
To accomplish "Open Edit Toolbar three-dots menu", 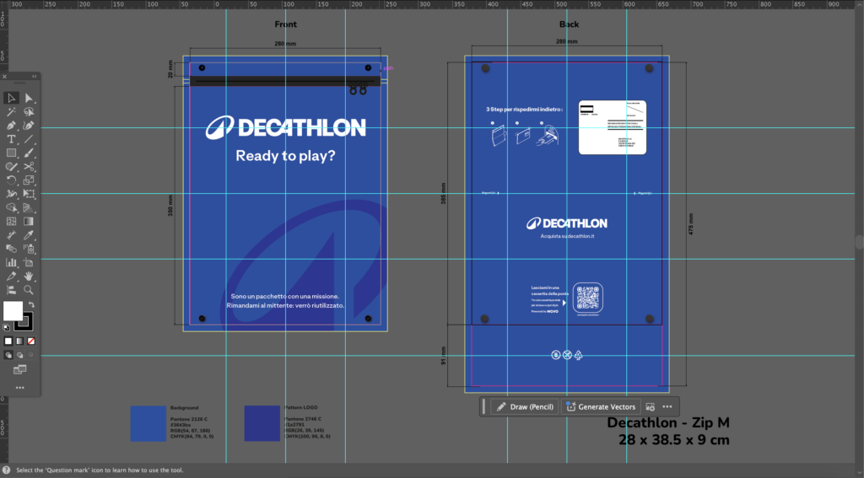I will coord(19,388).
